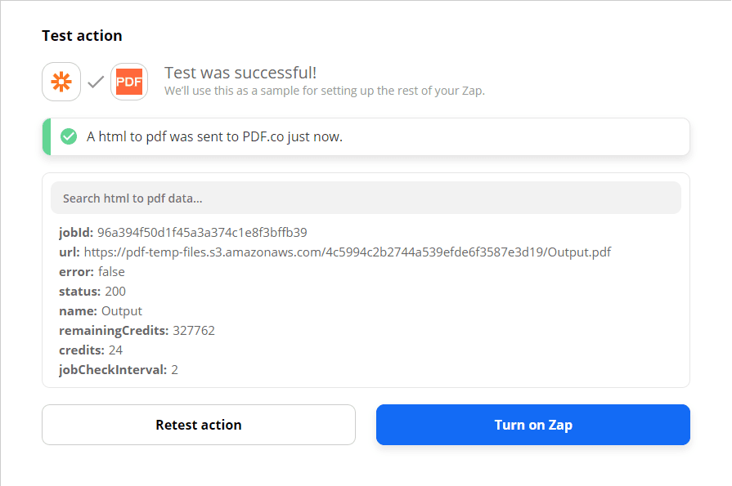This screenshot has width=732, height=486.
Task: Click the url field label
Action: click(x=68, y=252)
